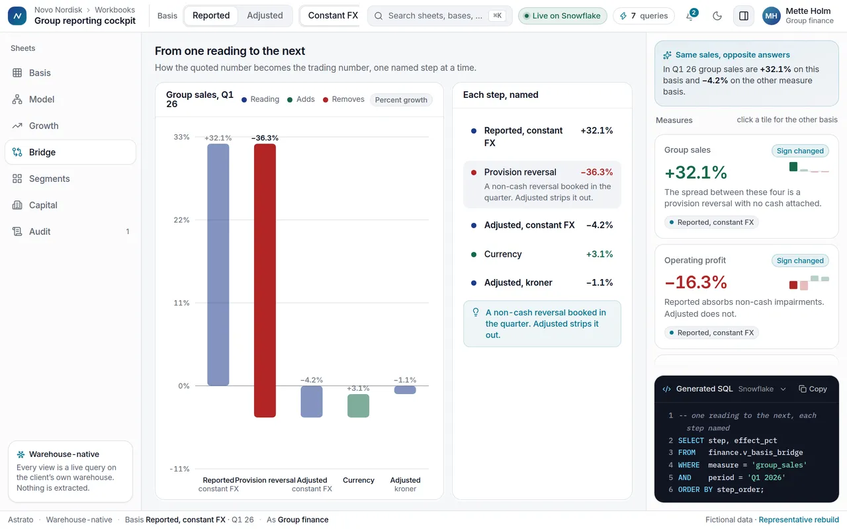This screenshot has height=529, width=847.
Task: Toggle the Reading legend series
Action: click(260, 99)
